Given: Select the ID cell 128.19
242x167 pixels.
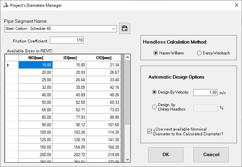Looking at the screenshot, I should (70, 140).
